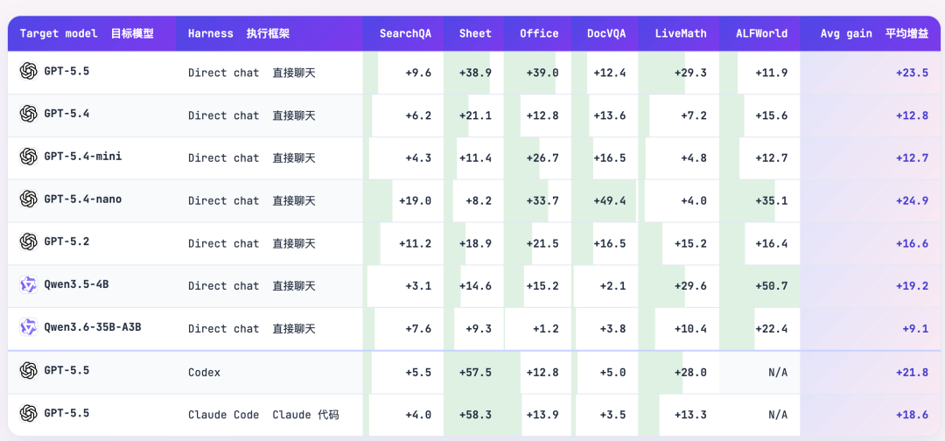The image size is (945, 441).
Task: Click the +24.9 average gain value
Action: (x=912, y=200)
